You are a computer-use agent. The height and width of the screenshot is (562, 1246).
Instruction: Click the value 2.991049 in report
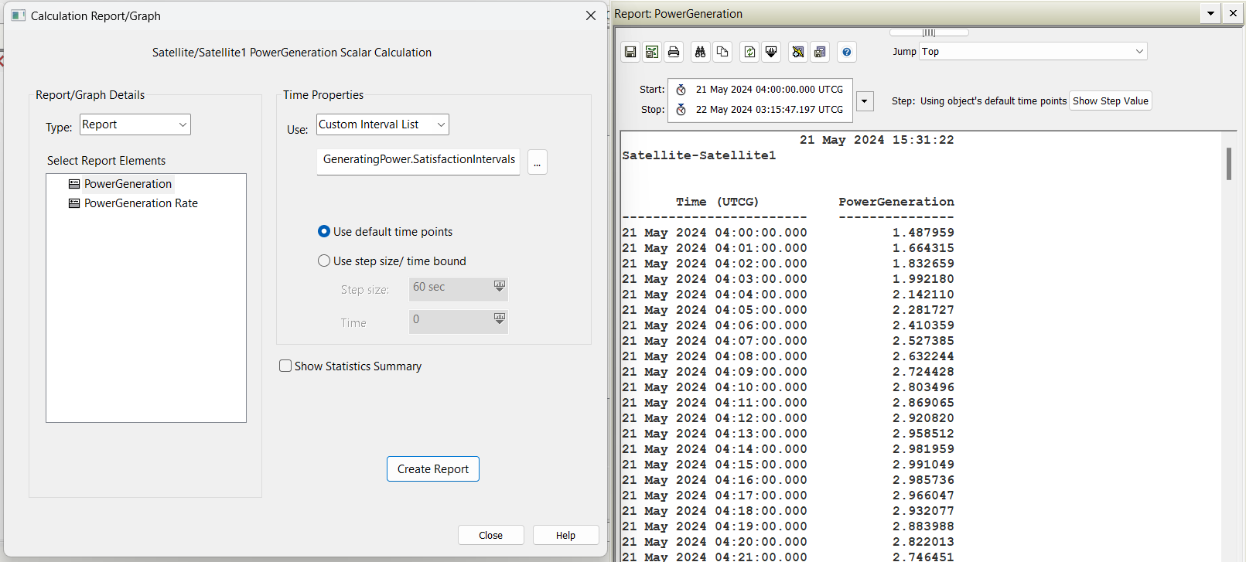923,465
